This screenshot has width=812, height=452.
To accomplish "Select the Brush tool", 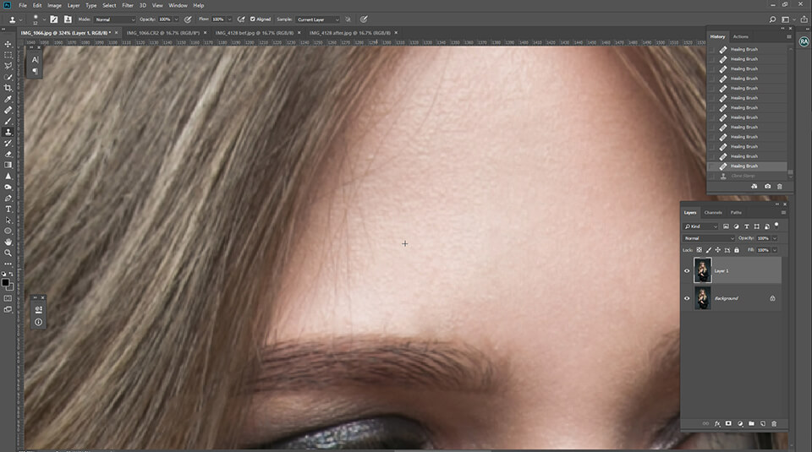I will click(x=8, y=121).
